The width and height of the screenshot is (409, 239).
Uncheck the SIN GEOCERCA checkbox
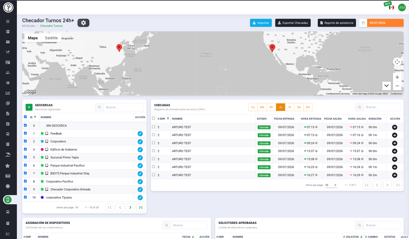[x=25, y=125]
